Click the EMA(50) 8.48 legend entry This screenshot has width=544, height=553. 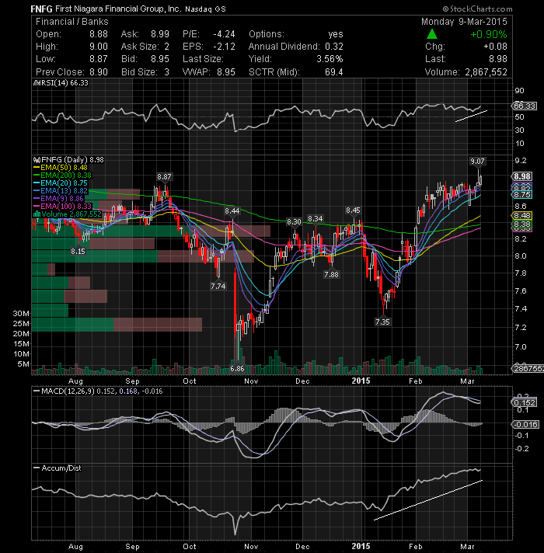[64, 168]
